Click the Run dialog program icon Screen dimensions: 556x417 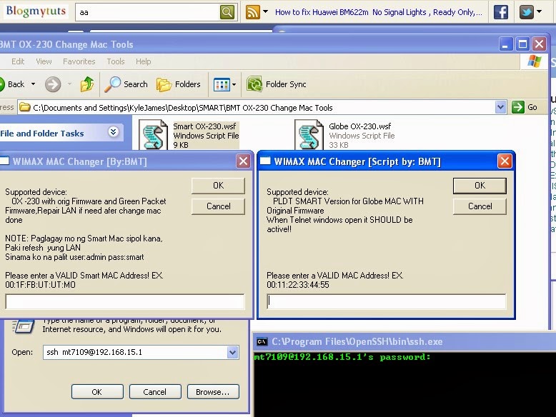[x=24, y=326]
